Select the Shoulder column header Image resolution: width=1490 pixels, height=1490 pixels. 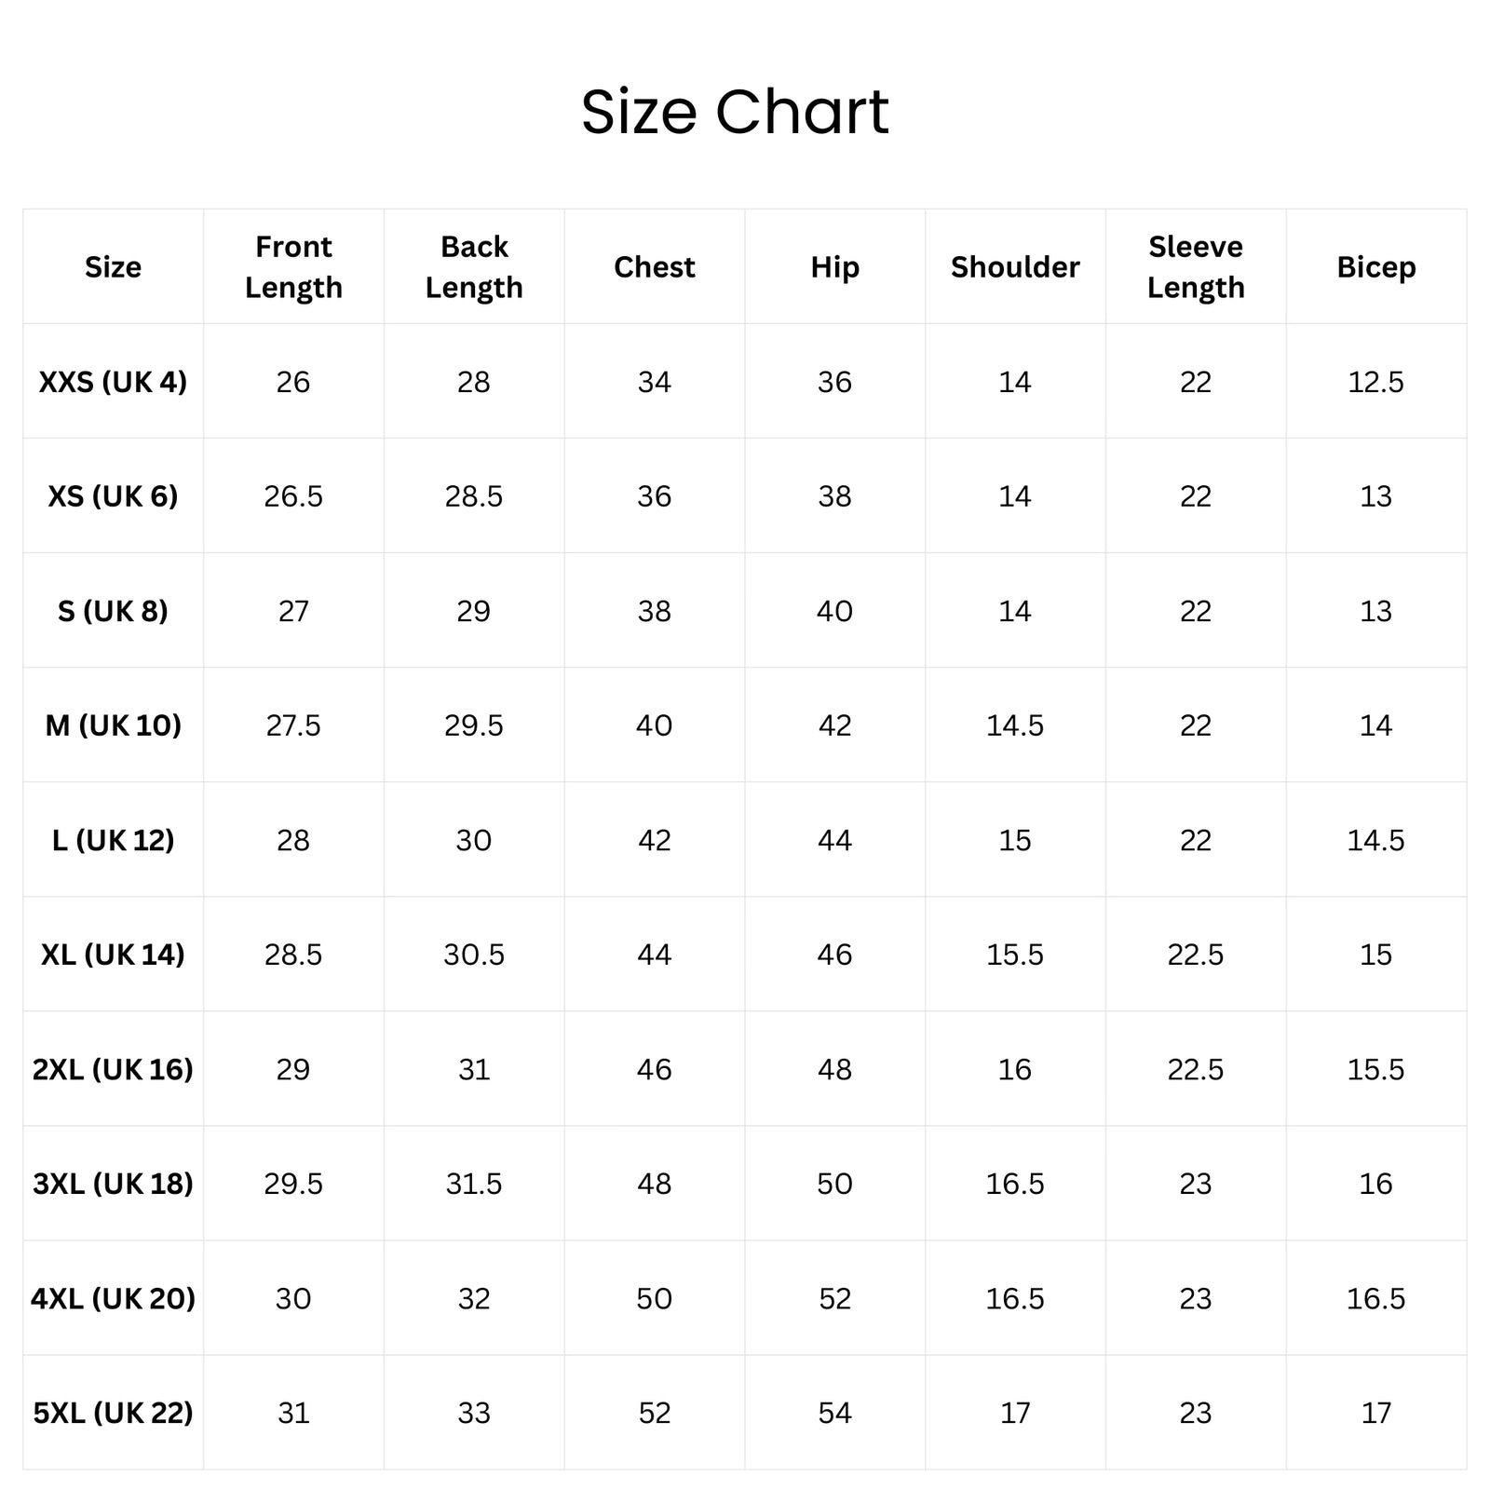(x=1015, y=267)
